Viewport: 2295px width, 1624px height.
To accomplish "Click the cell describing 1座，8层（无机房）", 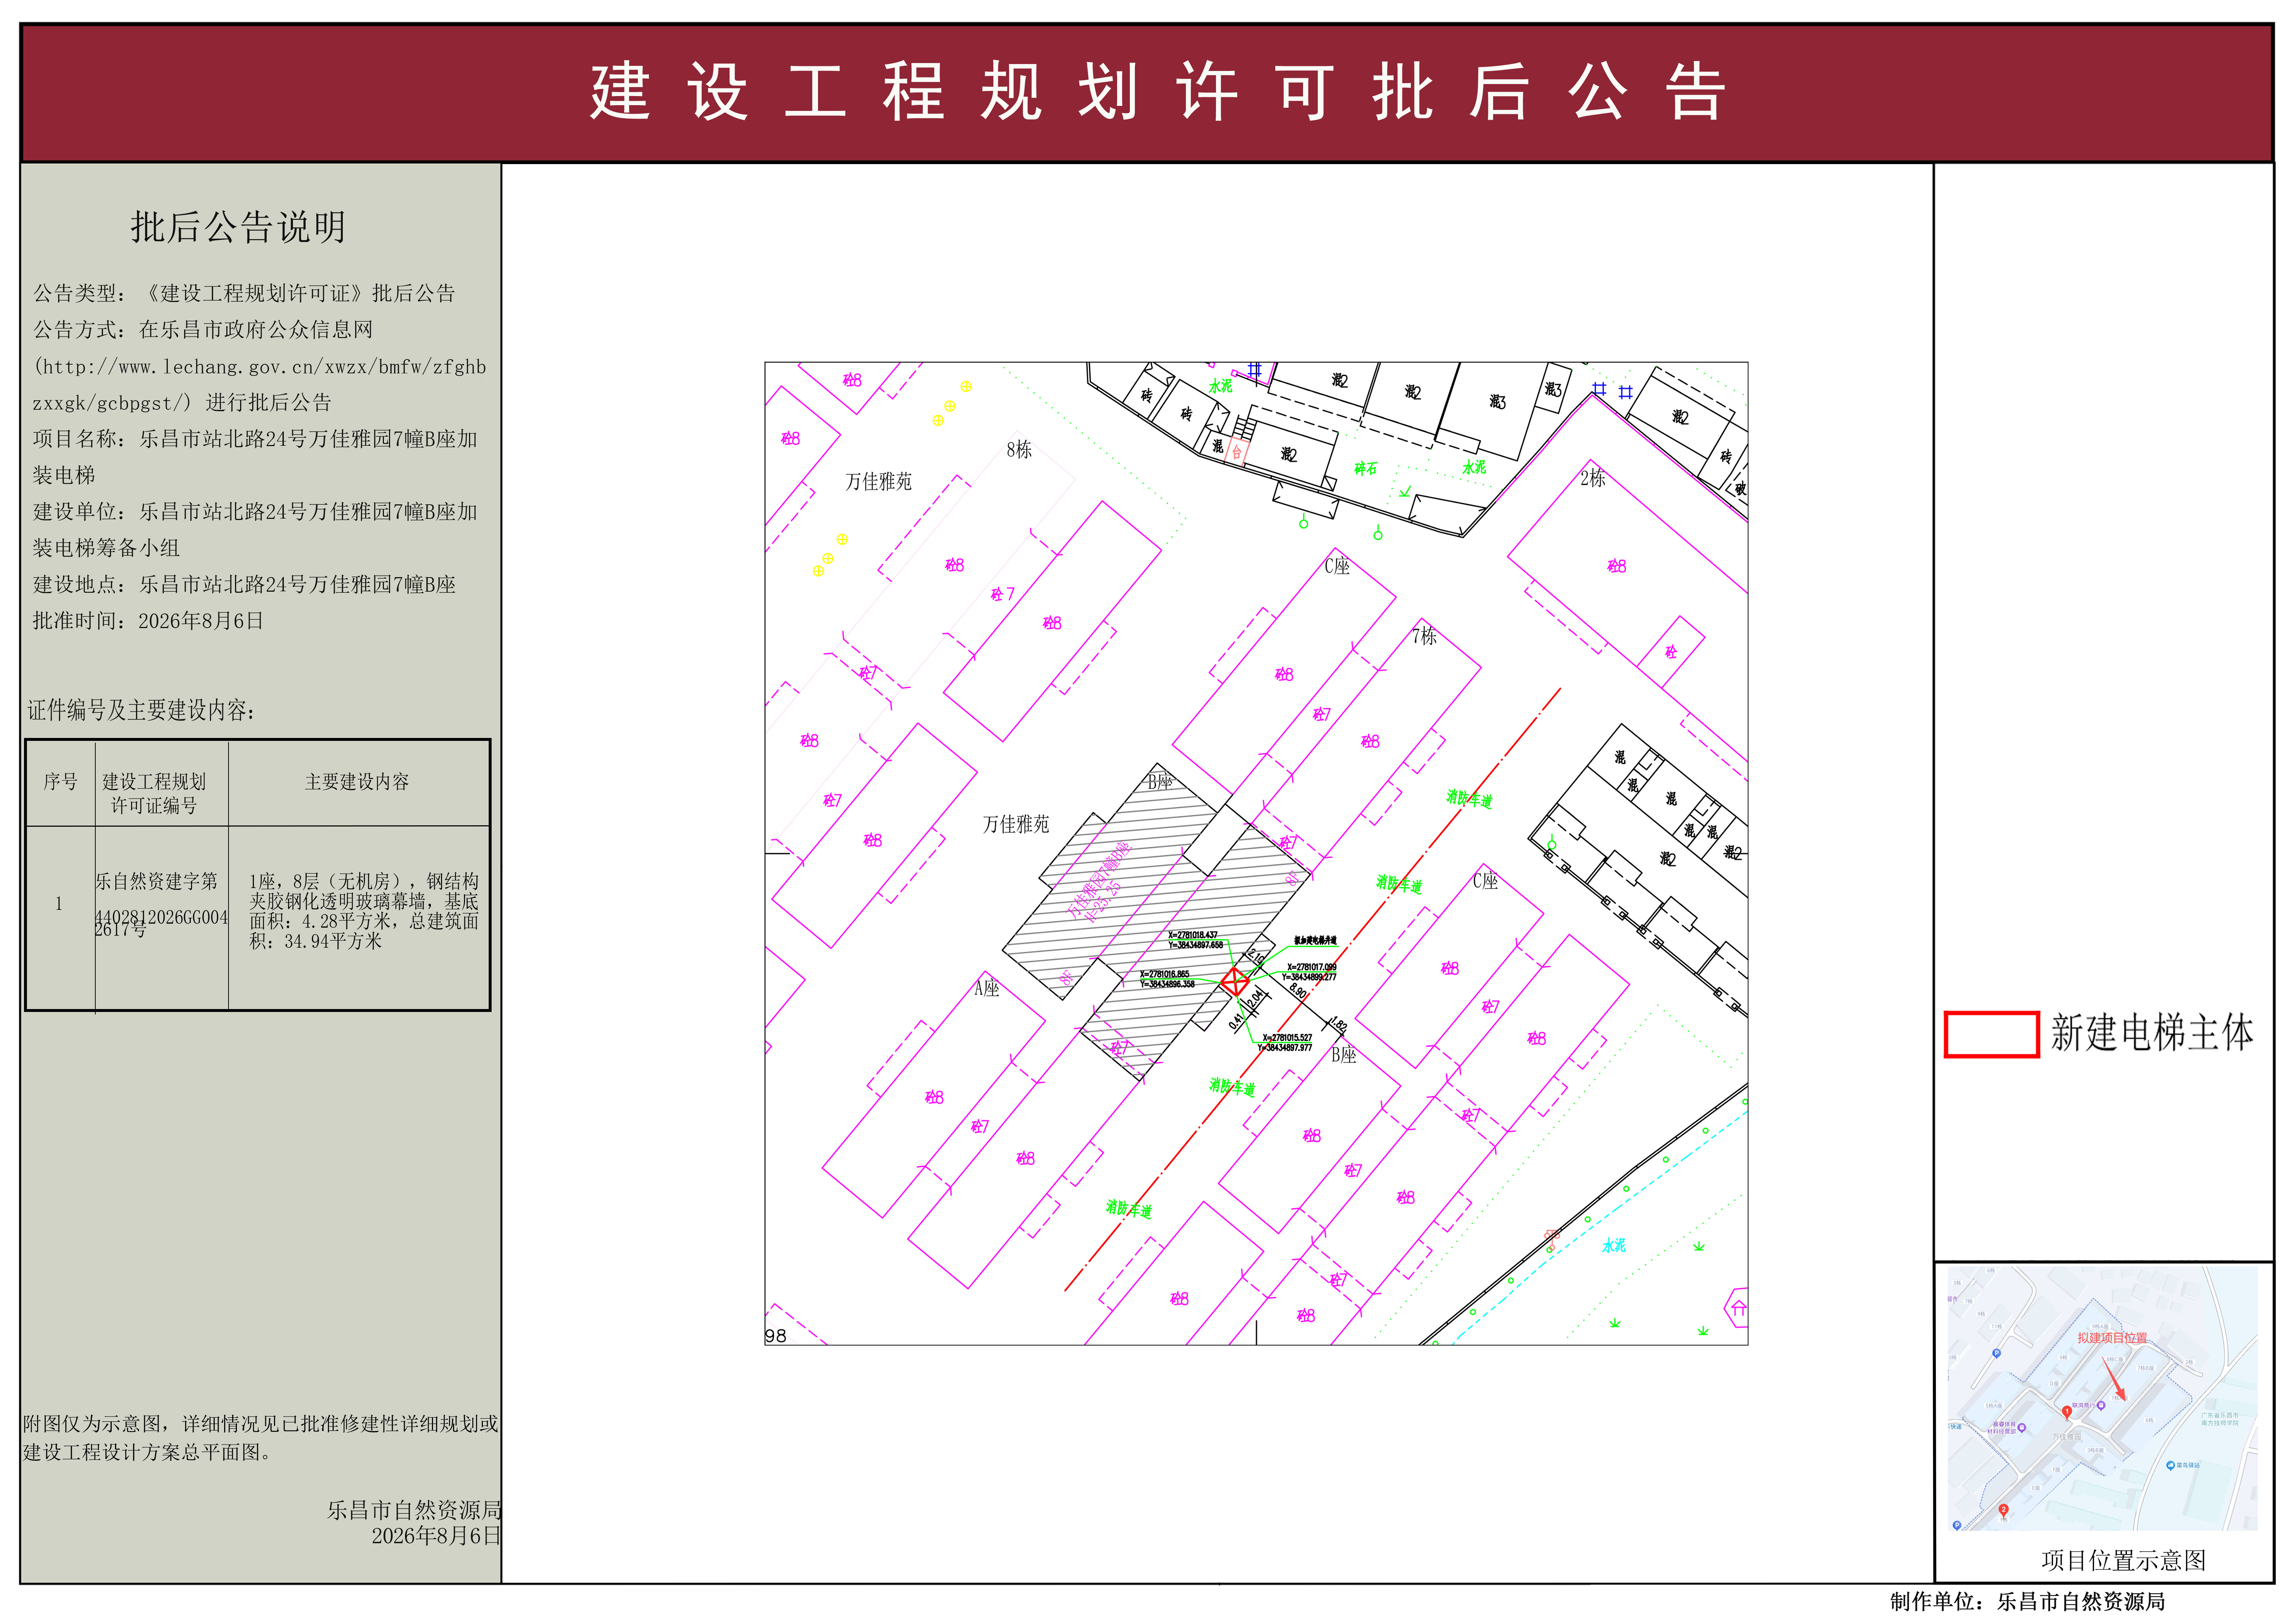I will click(364, 911).
